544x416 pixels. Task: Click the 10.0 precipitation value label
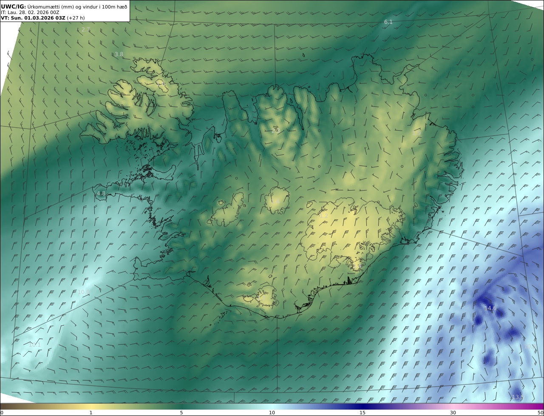pyautogui.click(x=84, y=292)
